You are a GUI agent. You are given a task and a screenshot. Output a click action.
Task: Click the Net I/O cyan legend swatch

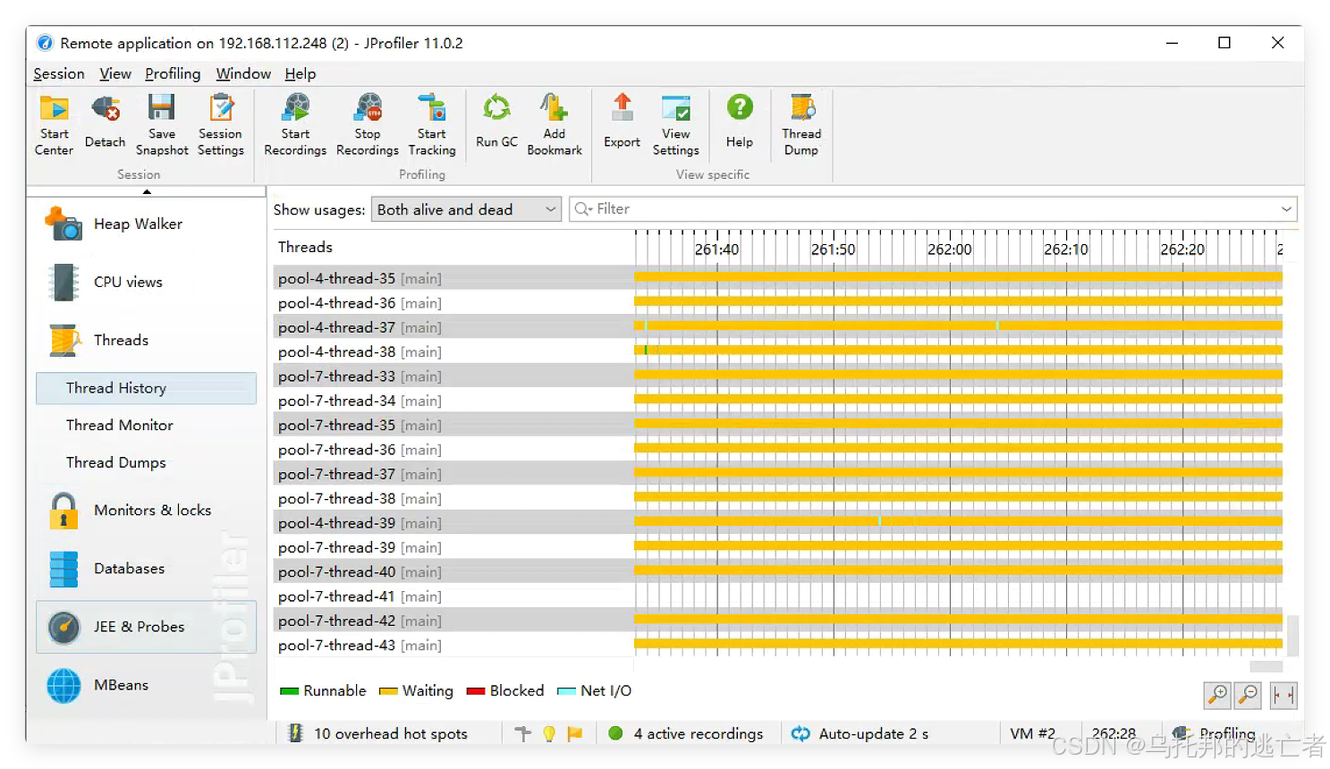click(566, 691)
